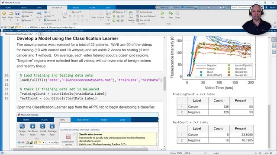Click the search icon beside the folder path
This screenshot has height=155, width=277.
(x=275, y=27)
